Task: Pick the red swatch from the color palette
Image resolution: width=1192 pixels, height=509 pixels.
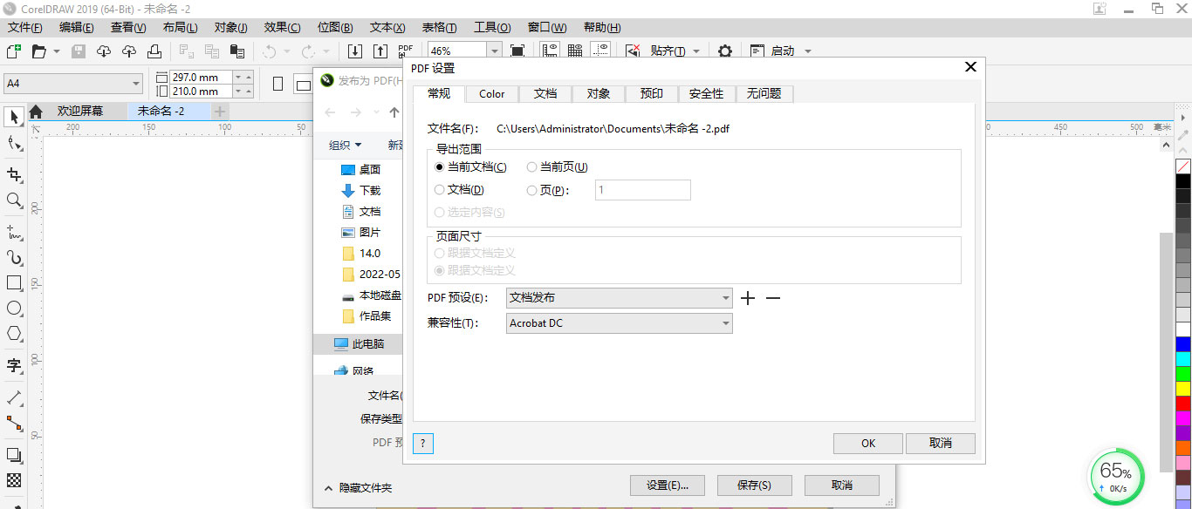Action: click(x=1183, y=404)
